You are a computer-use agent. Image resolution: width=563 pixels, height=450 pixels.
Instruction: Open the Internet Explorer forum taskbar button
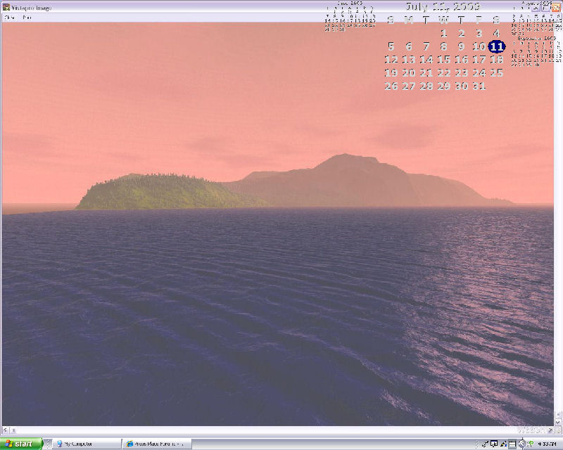click(157, 444)
